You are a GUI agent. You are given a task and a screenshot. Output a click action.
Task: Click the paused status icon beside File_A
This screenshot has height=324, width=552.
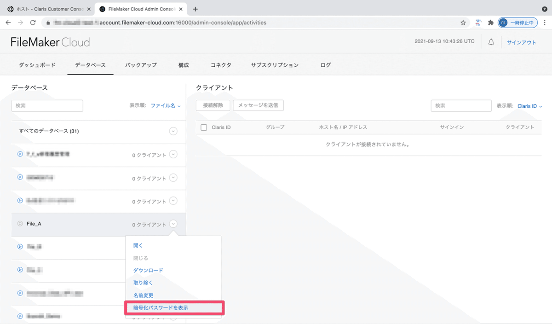[x=19, y=224]
